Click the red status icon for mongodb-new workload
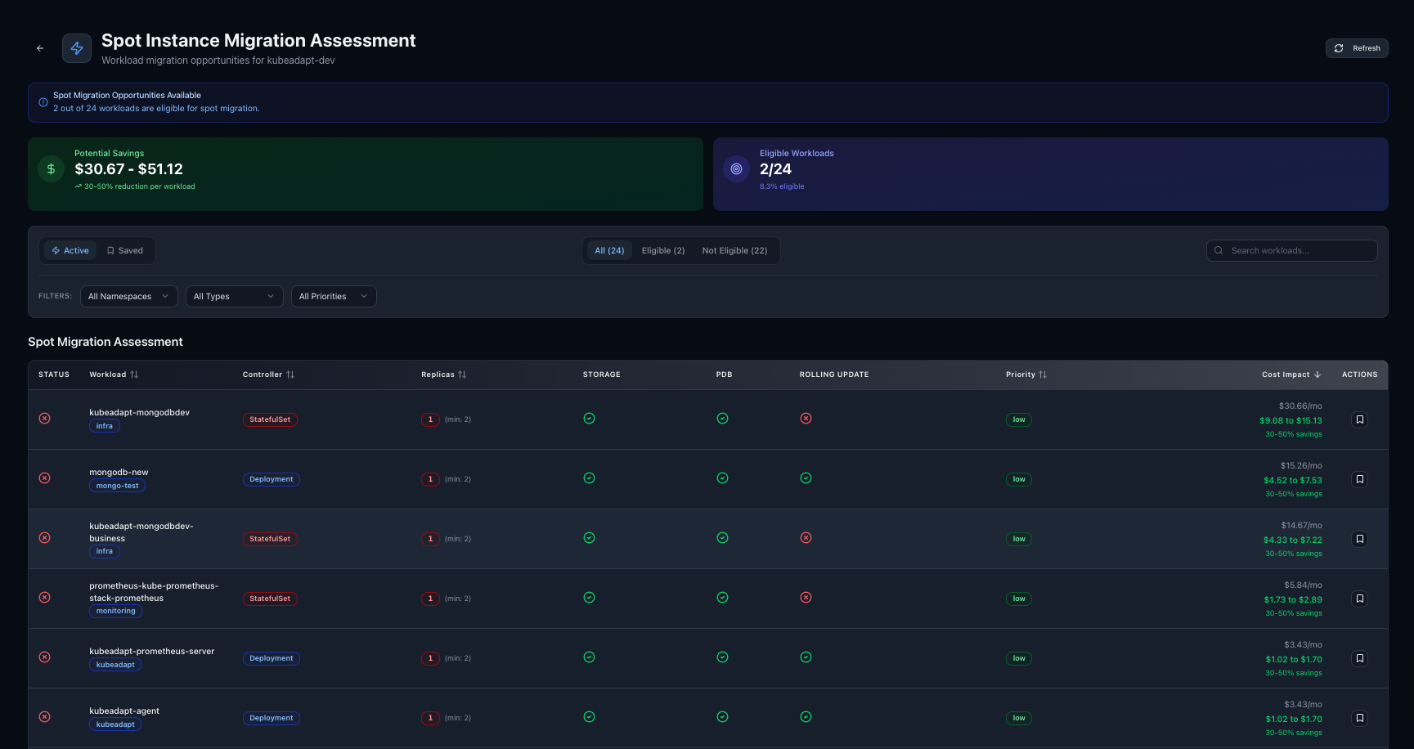Image resolution: width=1414 pixels, height=749 pixels. (45, 478)
